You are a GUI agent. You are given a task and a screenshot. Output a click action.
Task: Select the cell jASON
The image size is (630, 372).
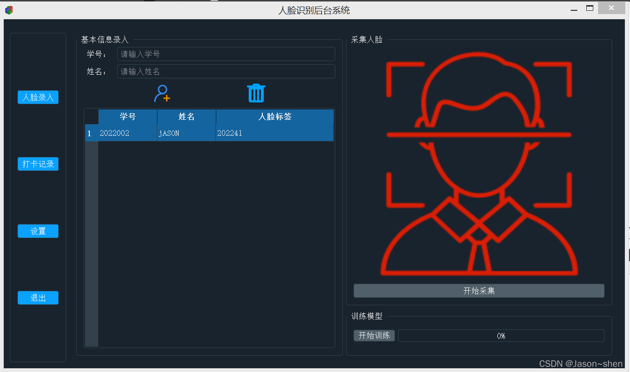[186, 133]
